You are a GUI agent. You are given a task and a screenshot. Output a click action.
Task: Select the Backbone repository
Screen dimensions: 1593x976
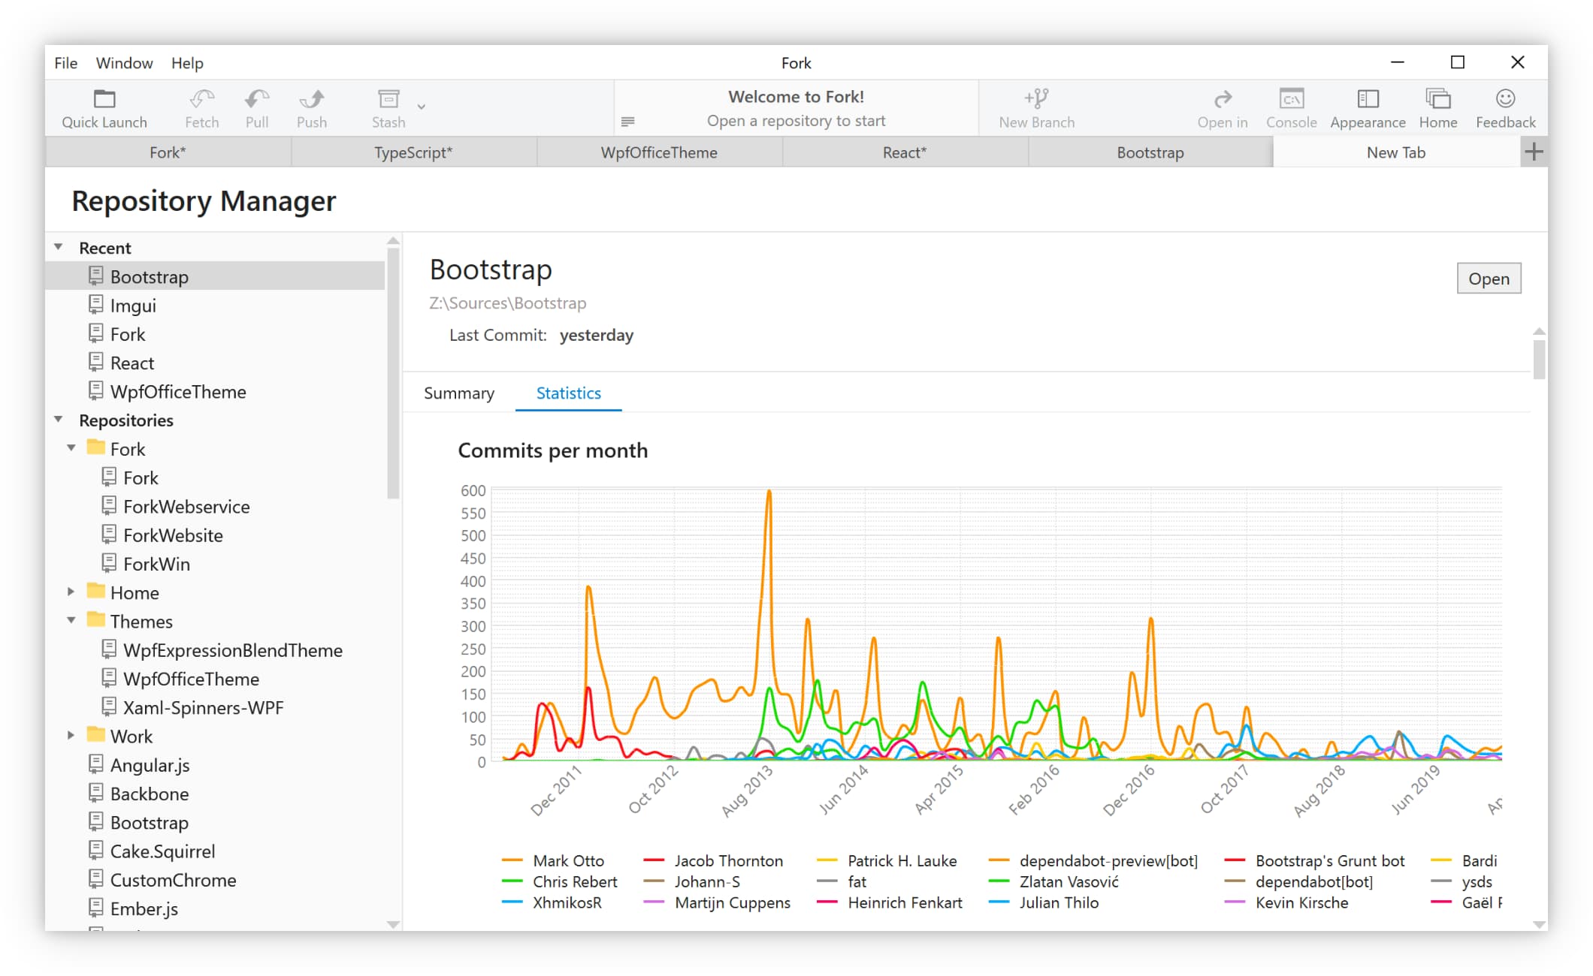[216, 794]
